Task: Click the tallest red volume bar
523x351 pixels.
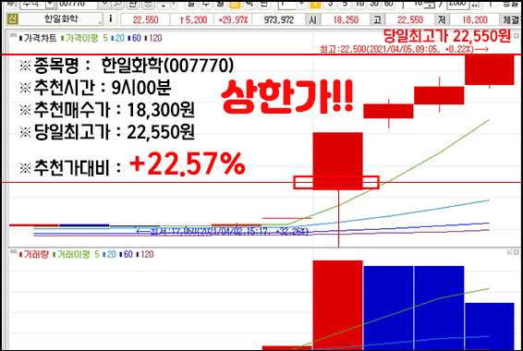Action: tap(337, 305)
